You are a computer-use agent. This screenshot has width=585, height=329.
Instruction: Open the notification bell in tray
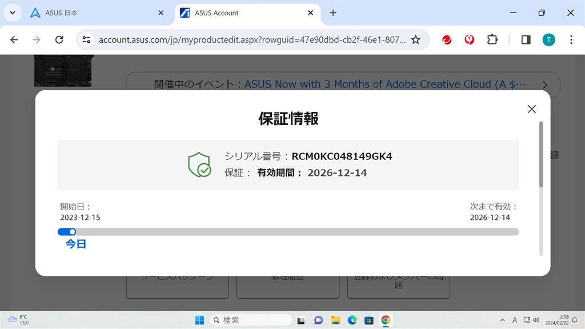pos(575,320)
